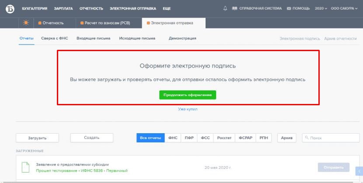Filter reports by ПФР
Image resolution: width=363 pixels, height=183 pixels.
[x=189, y=138]
